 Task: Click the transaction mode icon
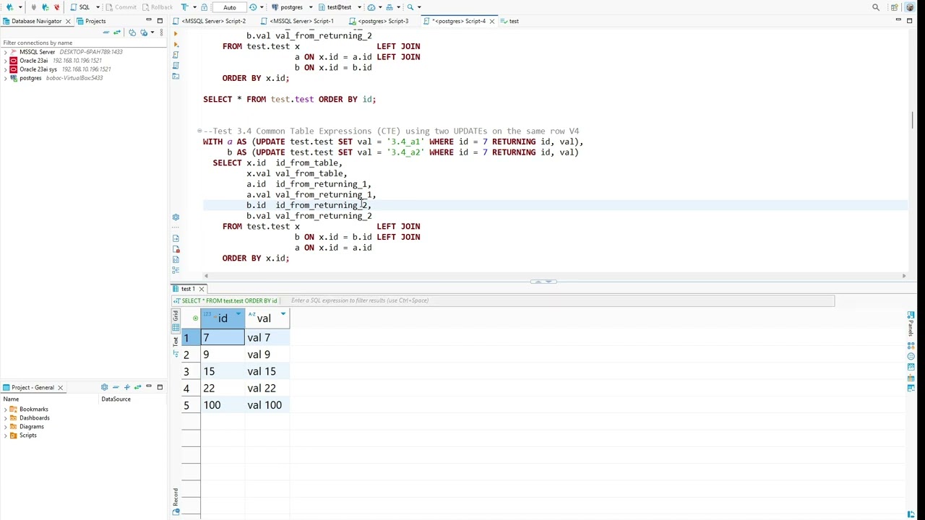tap(185, 7)
